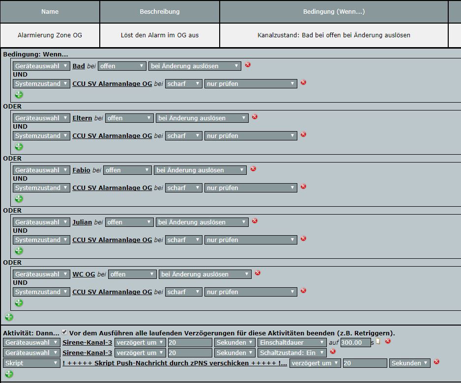The width and height of the screenshot is (461, 383).
Task: Open the scharf dropdown under Fabio
Action: pos(183,188)
